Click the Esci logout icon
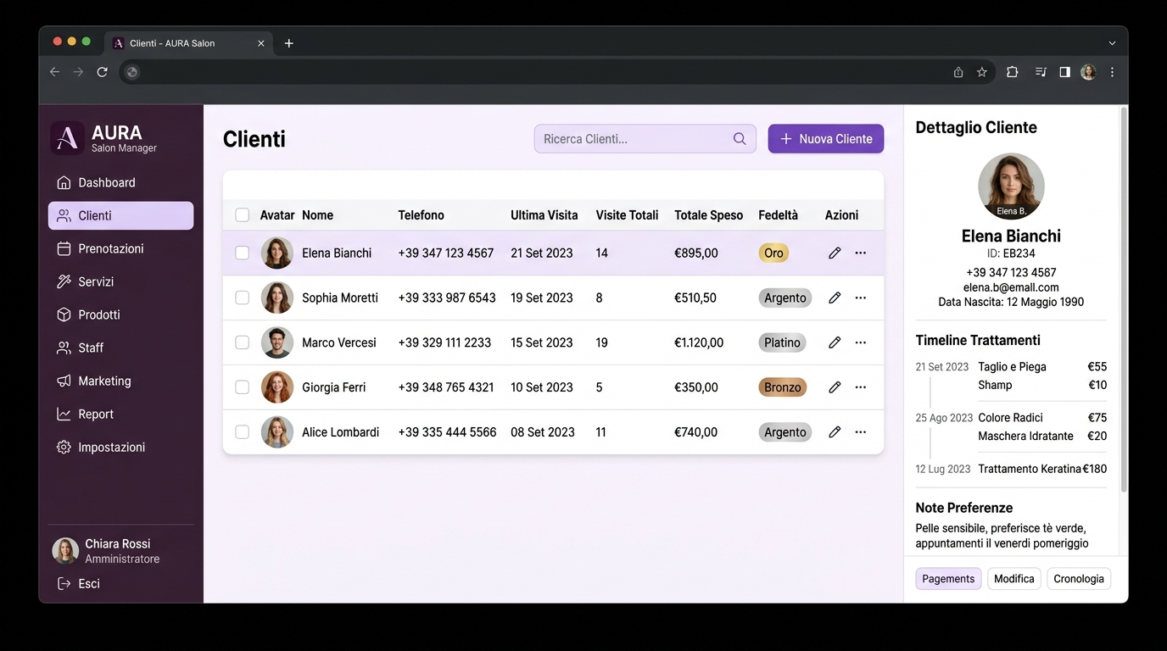The height and width of the screenshot is (651, 1167). 64,583
